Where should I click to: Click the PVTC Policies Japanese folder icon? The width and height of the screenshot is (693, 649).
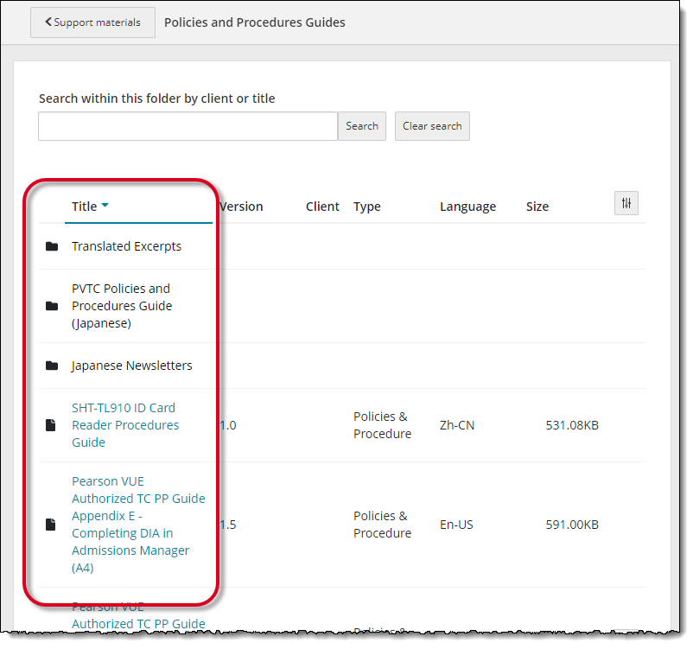[52, 306]
